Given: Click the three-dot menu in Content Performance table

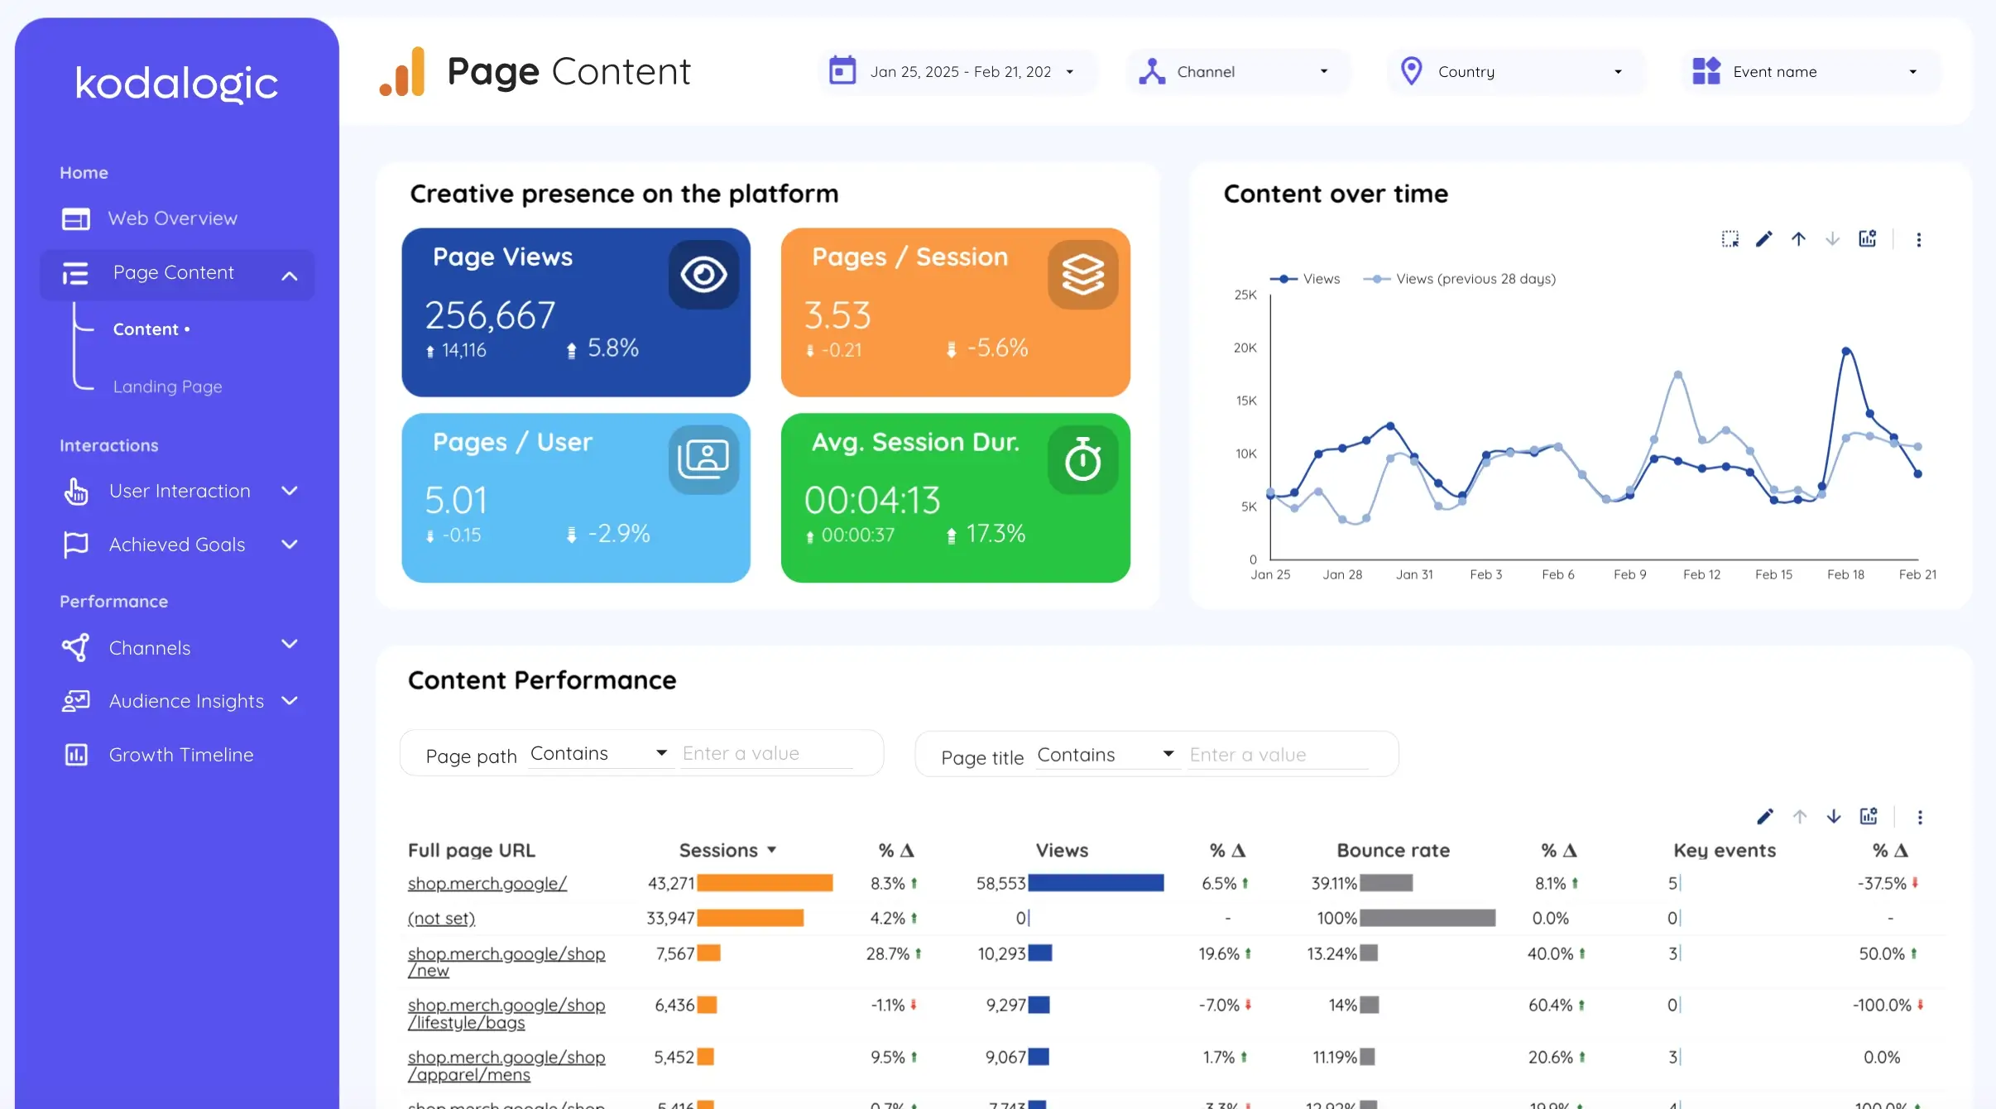Looking at the screenshot, I should click(x=1920, y=817).
